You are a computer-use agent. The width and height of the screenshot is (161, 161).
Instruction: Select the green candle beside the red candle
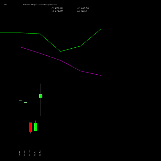pos(36,127)
